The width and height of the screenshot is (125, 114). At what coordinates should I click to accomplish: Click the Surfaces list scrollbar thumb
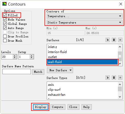coord(120,56)
